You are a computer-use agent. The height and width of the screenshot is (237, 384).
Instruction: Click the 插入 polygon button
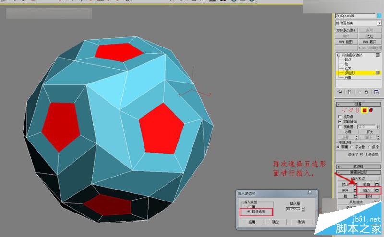coord(366,190)
